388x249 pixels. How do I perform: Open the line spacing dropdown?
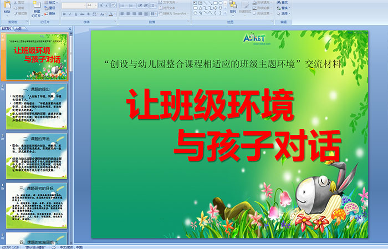154,5
